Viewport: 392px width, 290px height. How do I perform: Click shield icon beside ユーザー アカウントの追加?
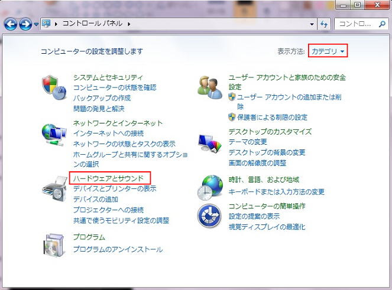click(232, 97)
